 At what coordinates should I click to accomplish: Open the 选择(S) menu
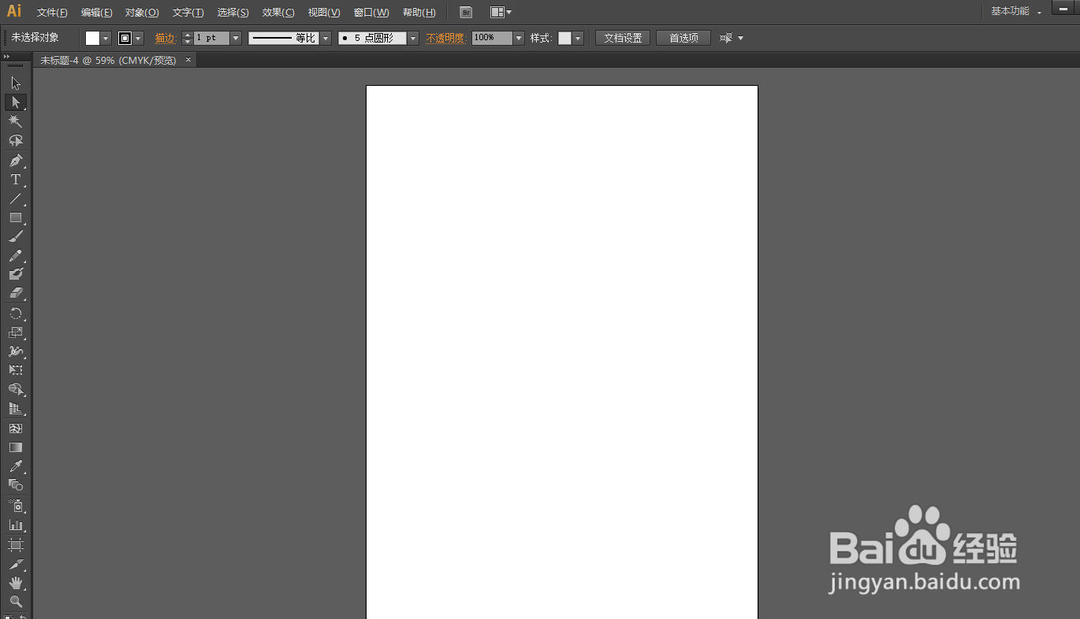coord(233,13)
